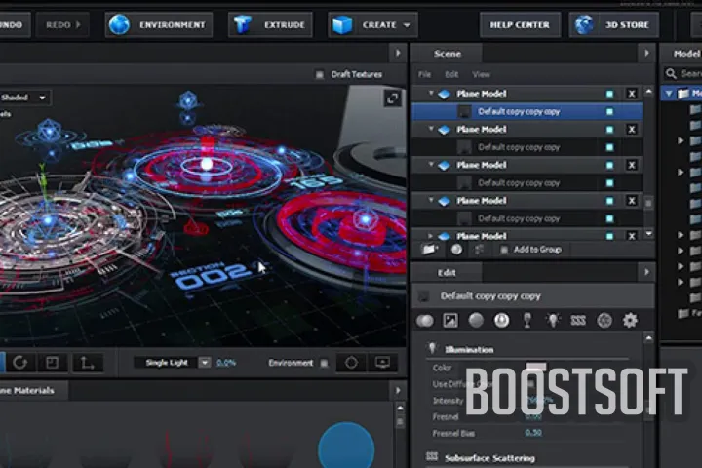This screenshot has width=702, height=468.
Task: Open the Edit menu in Scene panel
Action: (x=451, y=74)
